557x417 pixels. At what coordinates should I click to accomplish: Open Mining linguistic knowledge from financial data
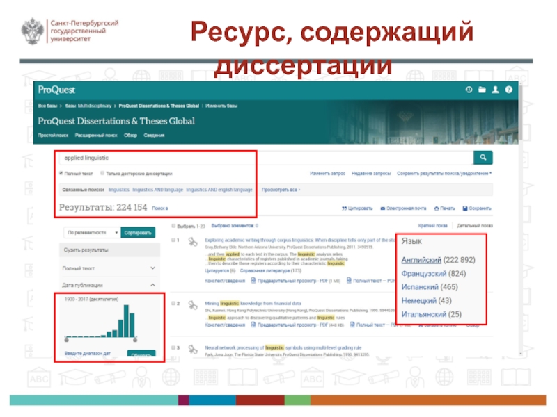(253, 304)
